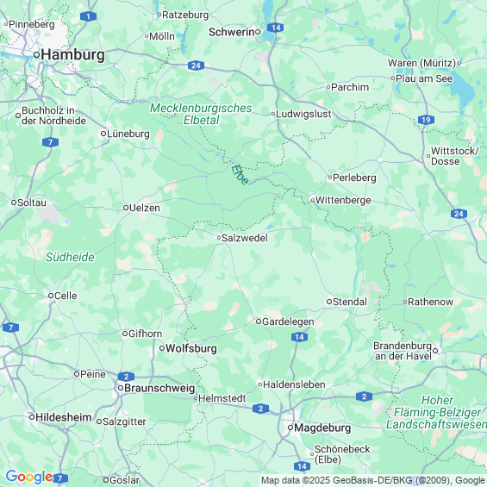
Task: Click the Wolfsburg city label
Action: (x=191, y=348)
